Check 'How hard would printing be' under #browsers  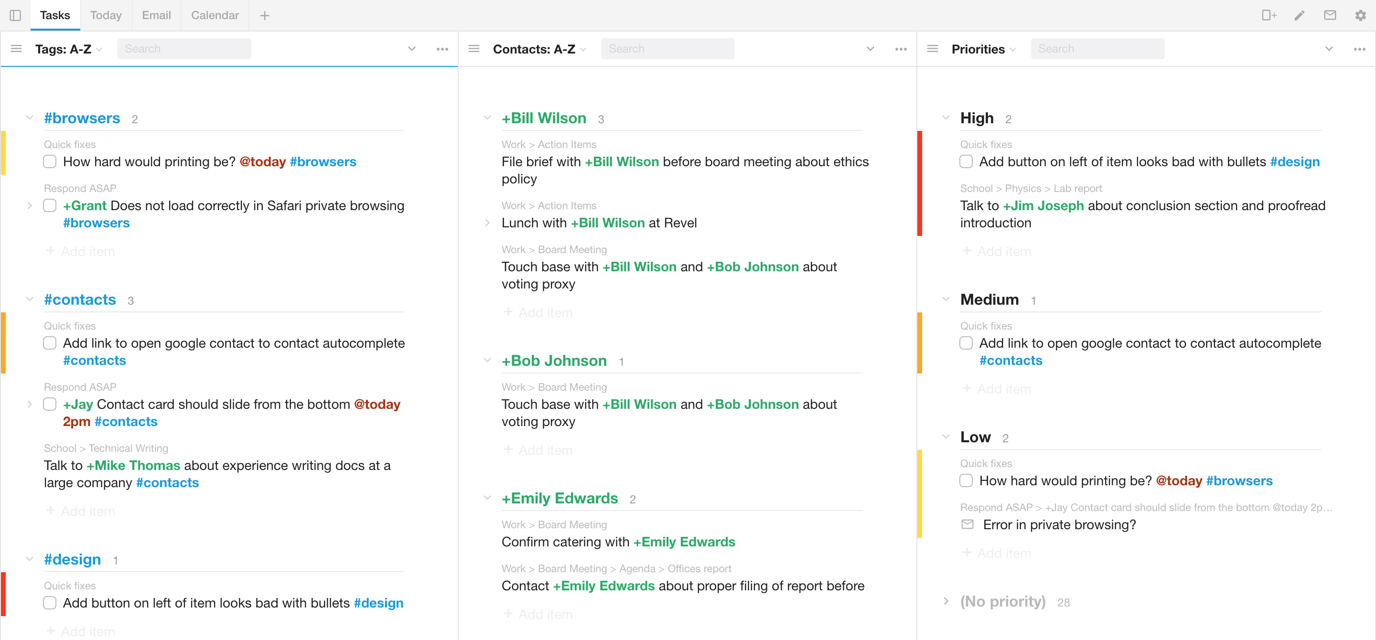point(50,162)
